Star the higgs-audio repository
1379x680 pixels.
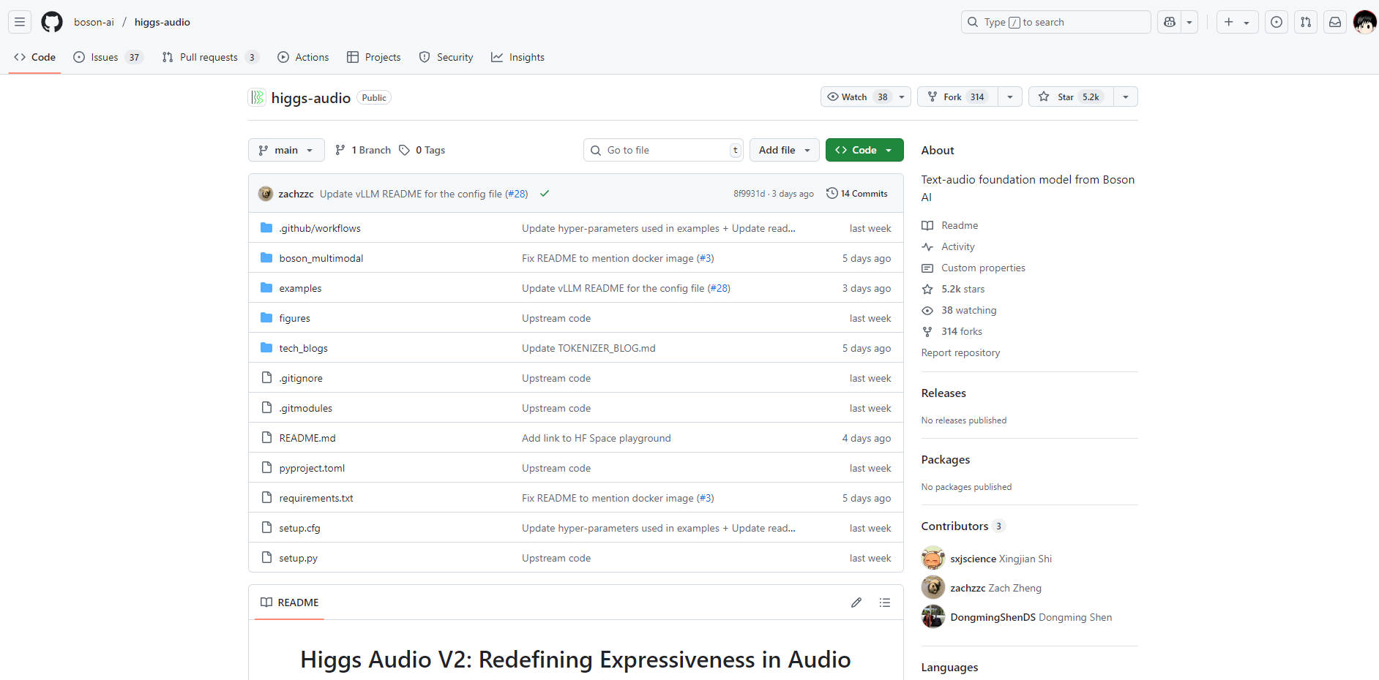coord(1071,97)
